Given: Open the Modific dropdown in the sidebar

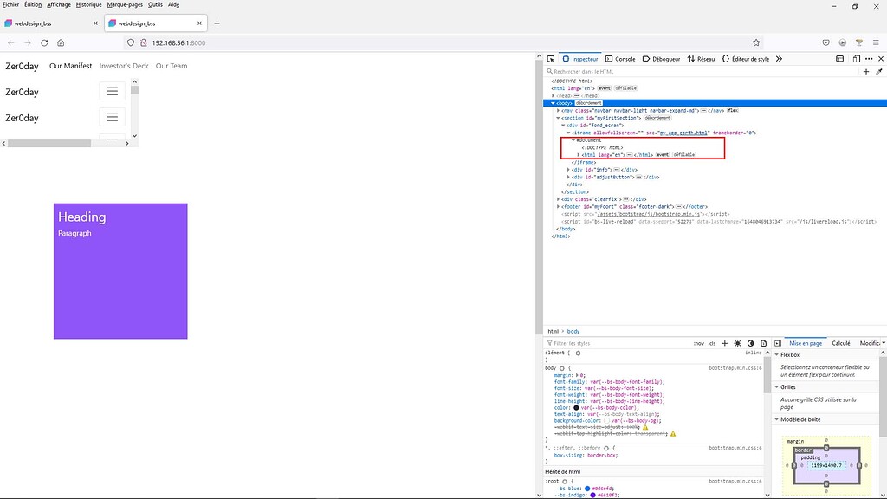Looking at the screenshot, I should 873,342.
